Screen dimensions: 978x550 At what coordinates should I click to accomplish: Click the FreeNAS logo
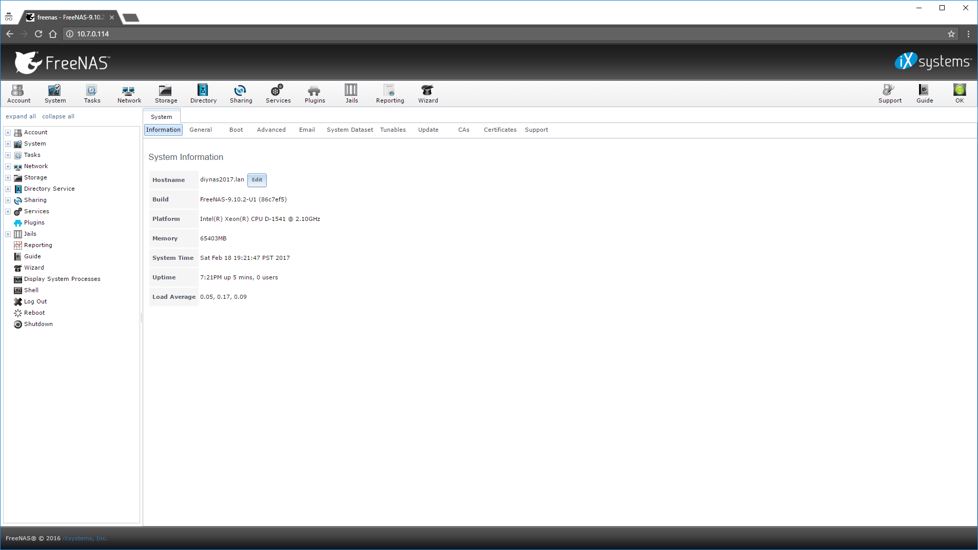tap(62, 63)
